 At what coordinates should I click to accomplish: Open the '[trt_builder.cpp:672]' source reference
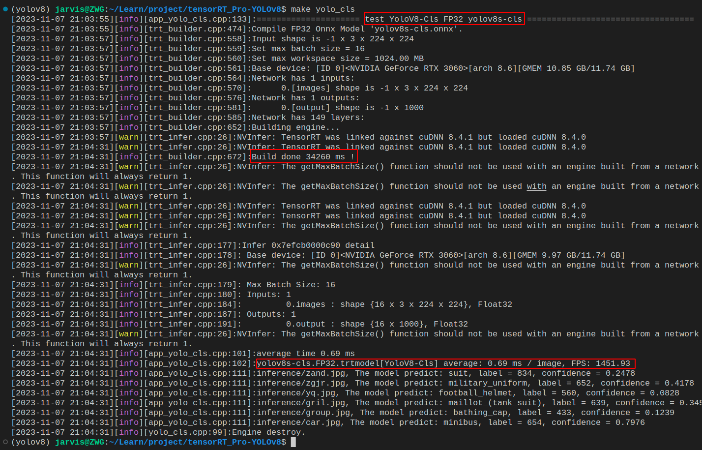[x=195, y=157]
